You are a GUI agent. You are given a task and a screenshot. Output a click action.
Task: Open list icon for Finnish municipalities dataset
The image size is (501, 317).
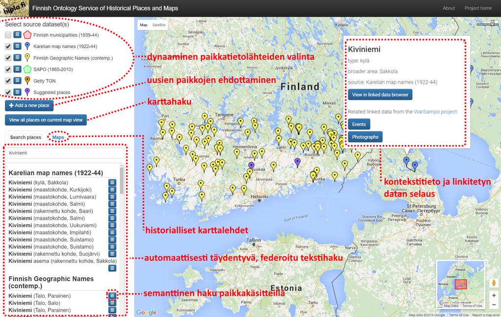(x=17, y=35)
